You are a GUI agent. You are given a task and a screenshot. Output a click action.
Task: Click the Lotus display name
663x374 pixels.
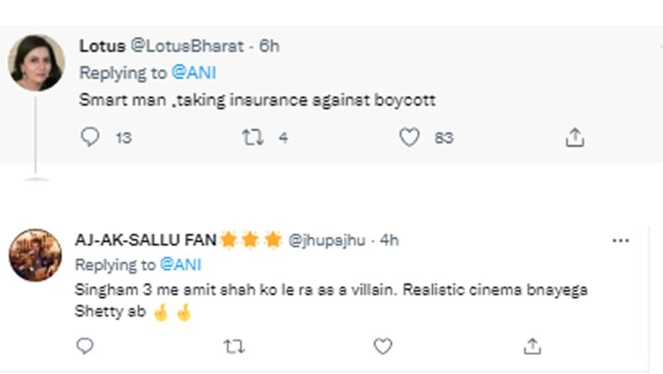[x=102, y=46]
